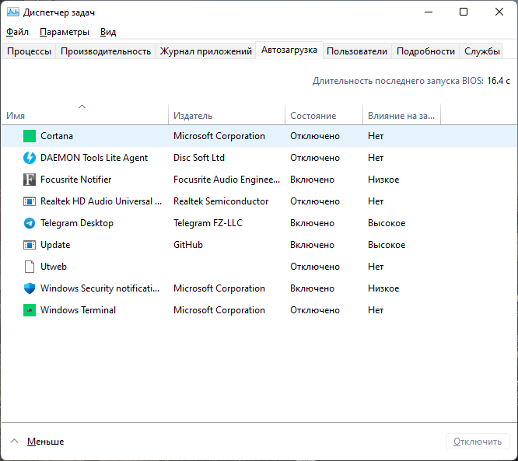Sort by the Влияние на за... column header

[x=401, y=116]
